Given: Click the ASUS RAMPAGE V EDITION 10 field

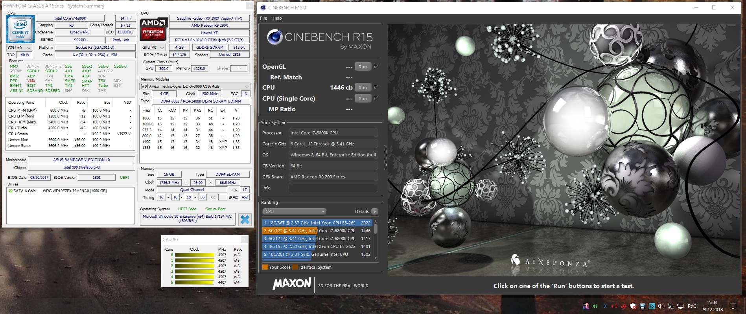Looking at the screenshot, I should click(81, 160).
